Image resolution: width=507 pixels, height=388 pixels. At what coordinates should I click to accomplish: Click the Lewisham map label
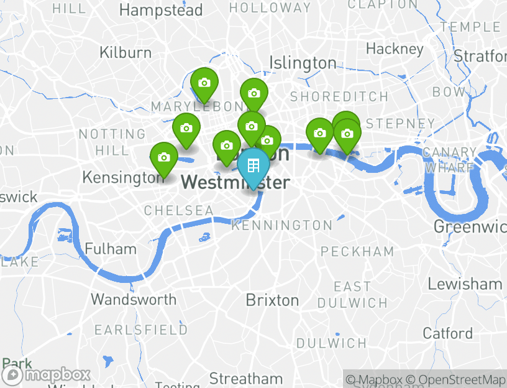coord(465,284)
